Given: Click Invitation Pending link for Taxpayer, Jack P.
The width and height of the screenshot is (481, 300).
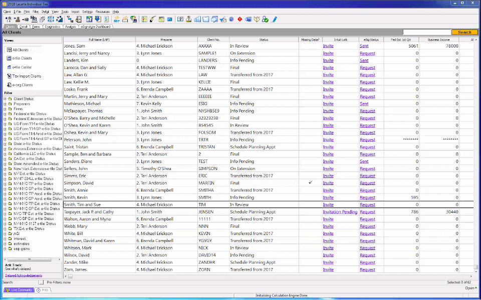Looking at the screenshot, I should [x=340, y=212].
